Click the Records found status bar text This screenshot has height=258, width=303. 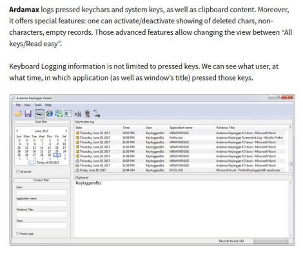click(231, 241)
